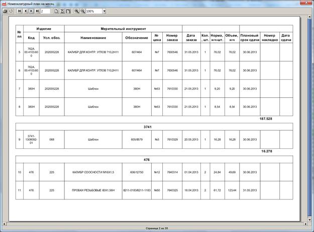The height and width of the screenshot is (232, 314).
Task: Click the page number field
Action: tap(45, 11)
